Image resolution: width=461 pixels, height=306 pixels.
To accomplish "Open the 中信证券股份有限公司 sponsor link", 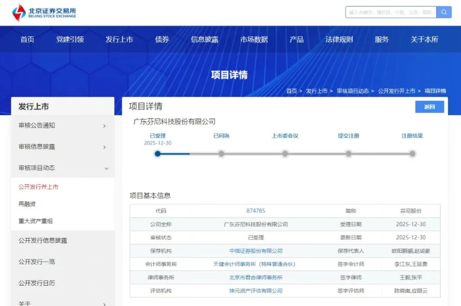I will [255, 251].
